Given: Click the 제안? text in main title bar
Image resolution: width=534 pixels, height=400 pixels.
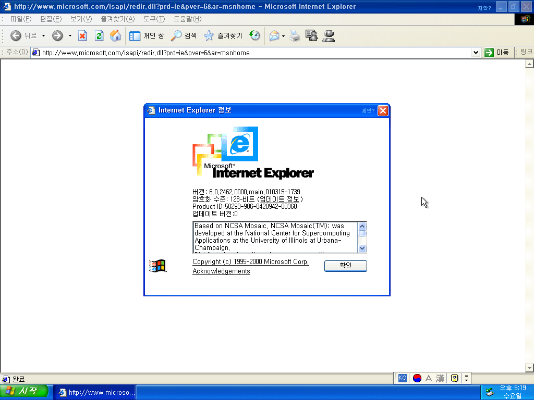Looking at the screenshot, I should (x=484, y=7).
